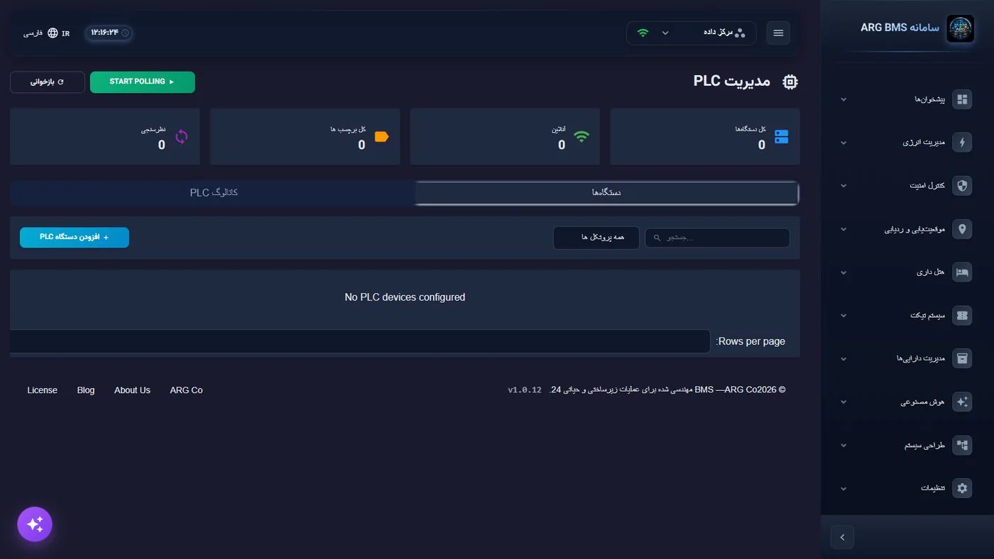Click the START POLLING button
Image resolution: width=994 pixels, height=559 pixels.
click(x=142, y=82)
